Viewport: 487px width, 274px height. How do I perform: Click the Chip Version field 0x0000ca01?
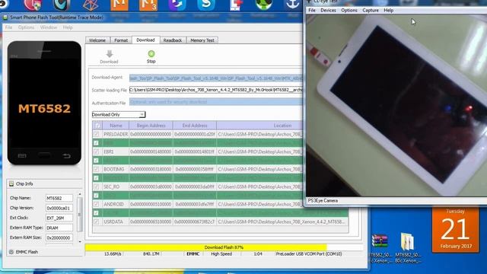[59, 208]
